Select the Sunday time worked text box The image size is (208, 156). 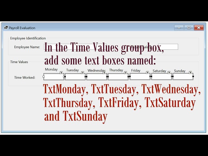tap(183, 77)
